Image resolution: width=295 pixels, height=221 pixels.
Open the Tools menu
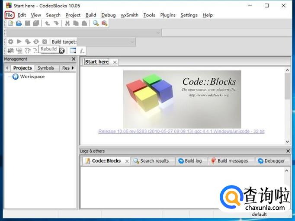[x=149, y=15]
